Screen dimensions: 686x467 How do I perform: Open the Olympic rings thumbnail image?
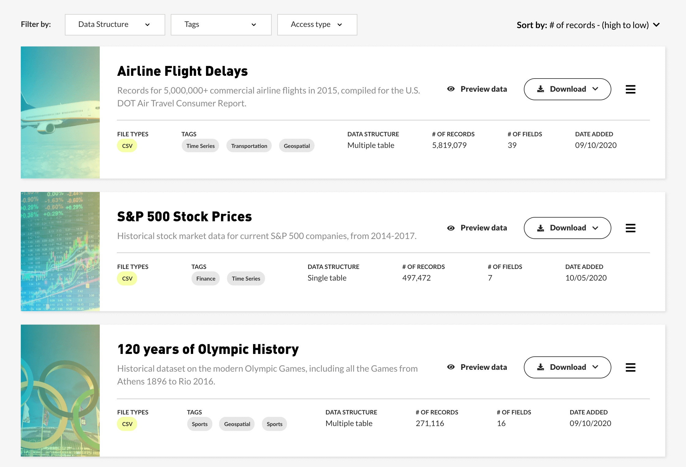pyautogui.click(x=60, y=391)
